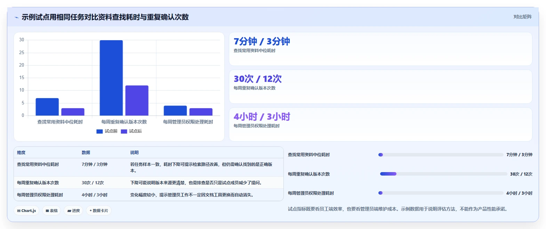Screen dimensions: 546x229
Task: Click the 15 tick on the chart y-axis
Action: (22, 78)
